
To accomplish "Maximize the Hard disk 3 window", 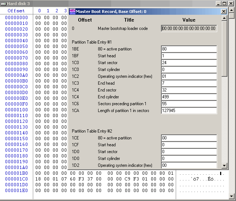I will [224, 4].
